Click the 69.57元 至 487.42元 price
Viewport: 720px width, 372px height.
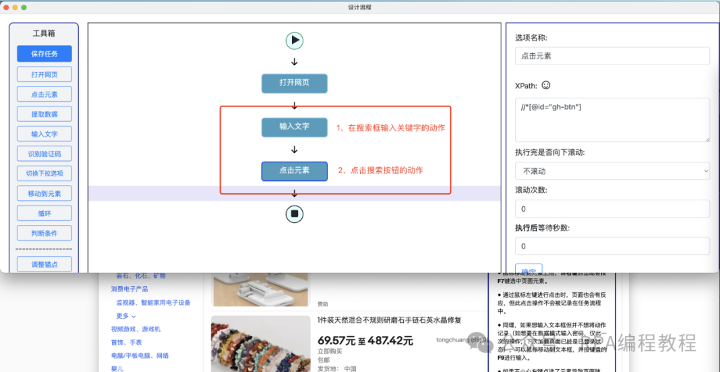pyautogui.click(x=365, y=340)
